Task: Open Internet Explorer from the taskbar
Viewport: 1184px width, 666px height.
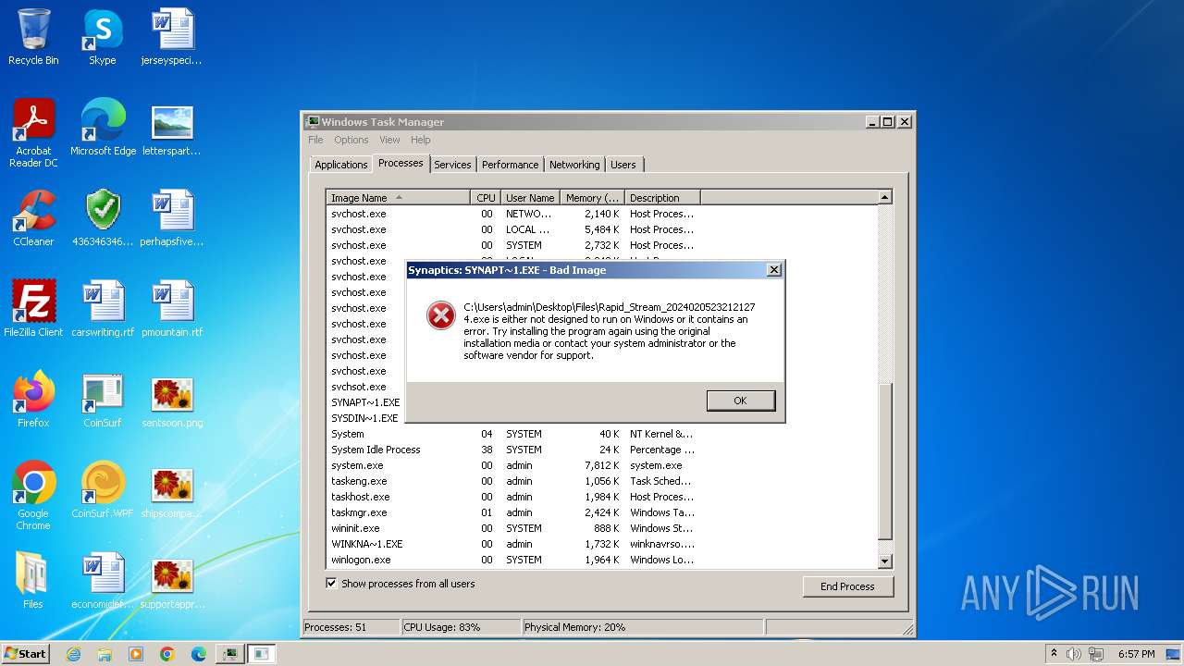Action: 73,654
